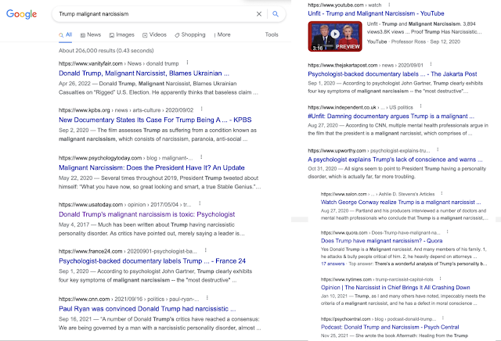
Task: Open three-dot menu beside quora.com result
Action: (447, 232)
